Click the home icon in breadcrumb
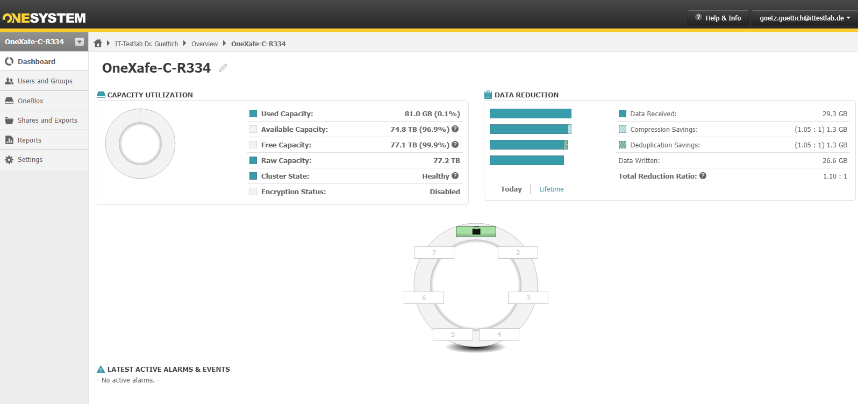858x404 pixels. (x=98, y=44)
